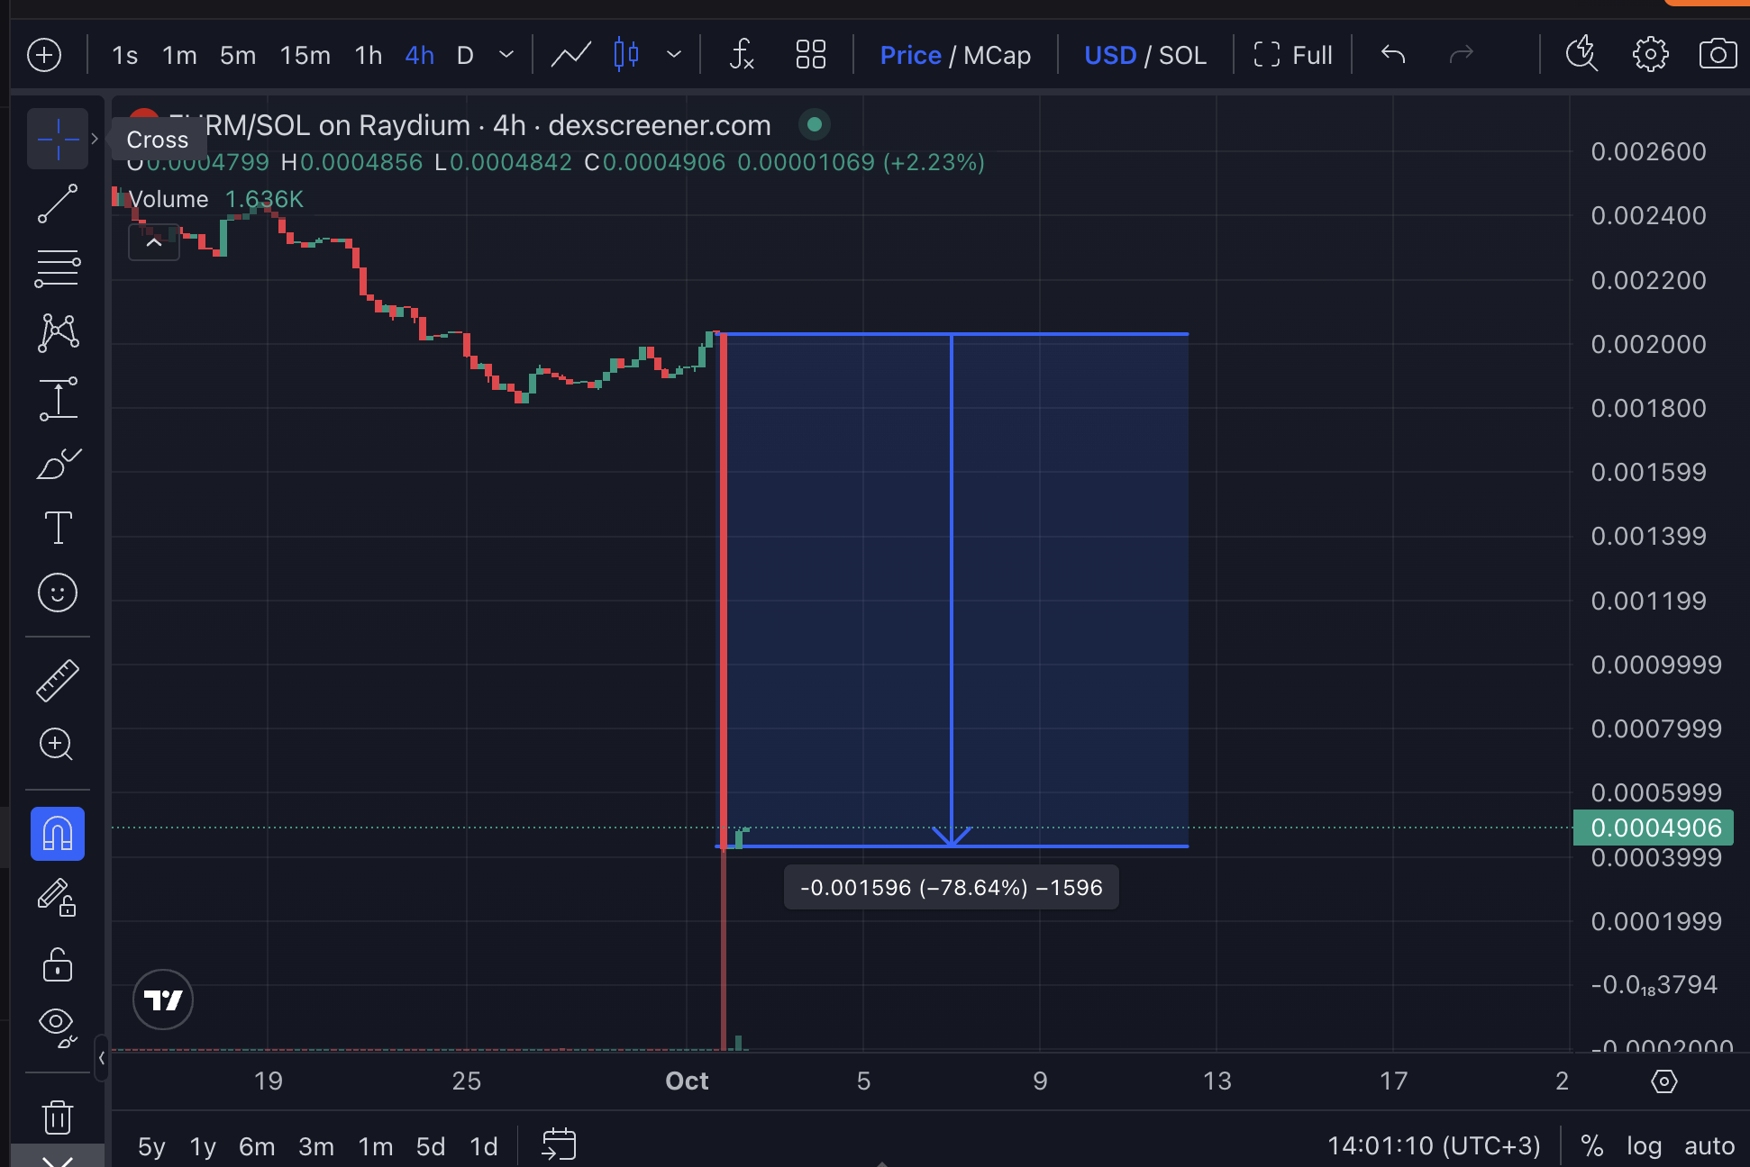Open the Fibonacci retracement tool

click(x=58, y=268)
